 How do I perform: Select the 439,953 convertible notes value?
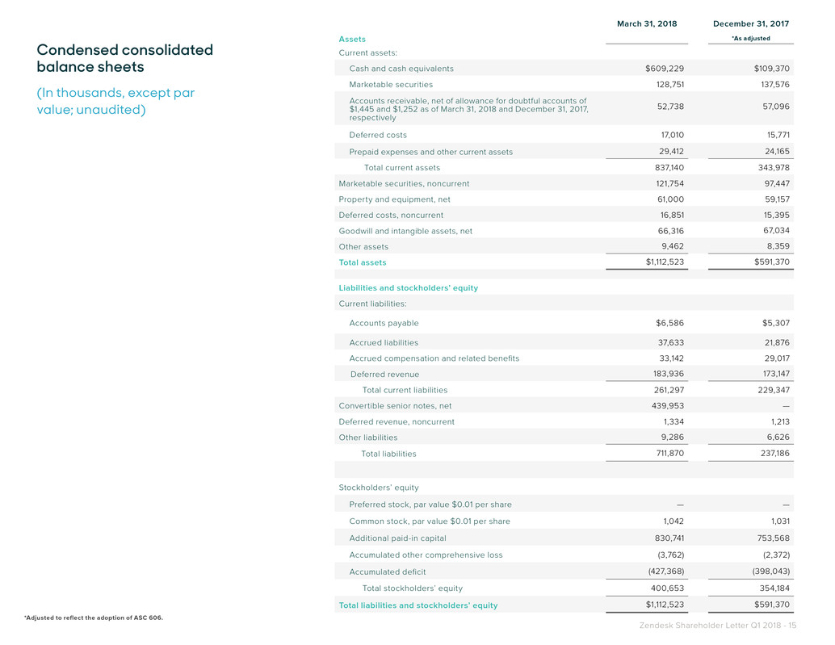pyautogui.click(x=667, y=406)
